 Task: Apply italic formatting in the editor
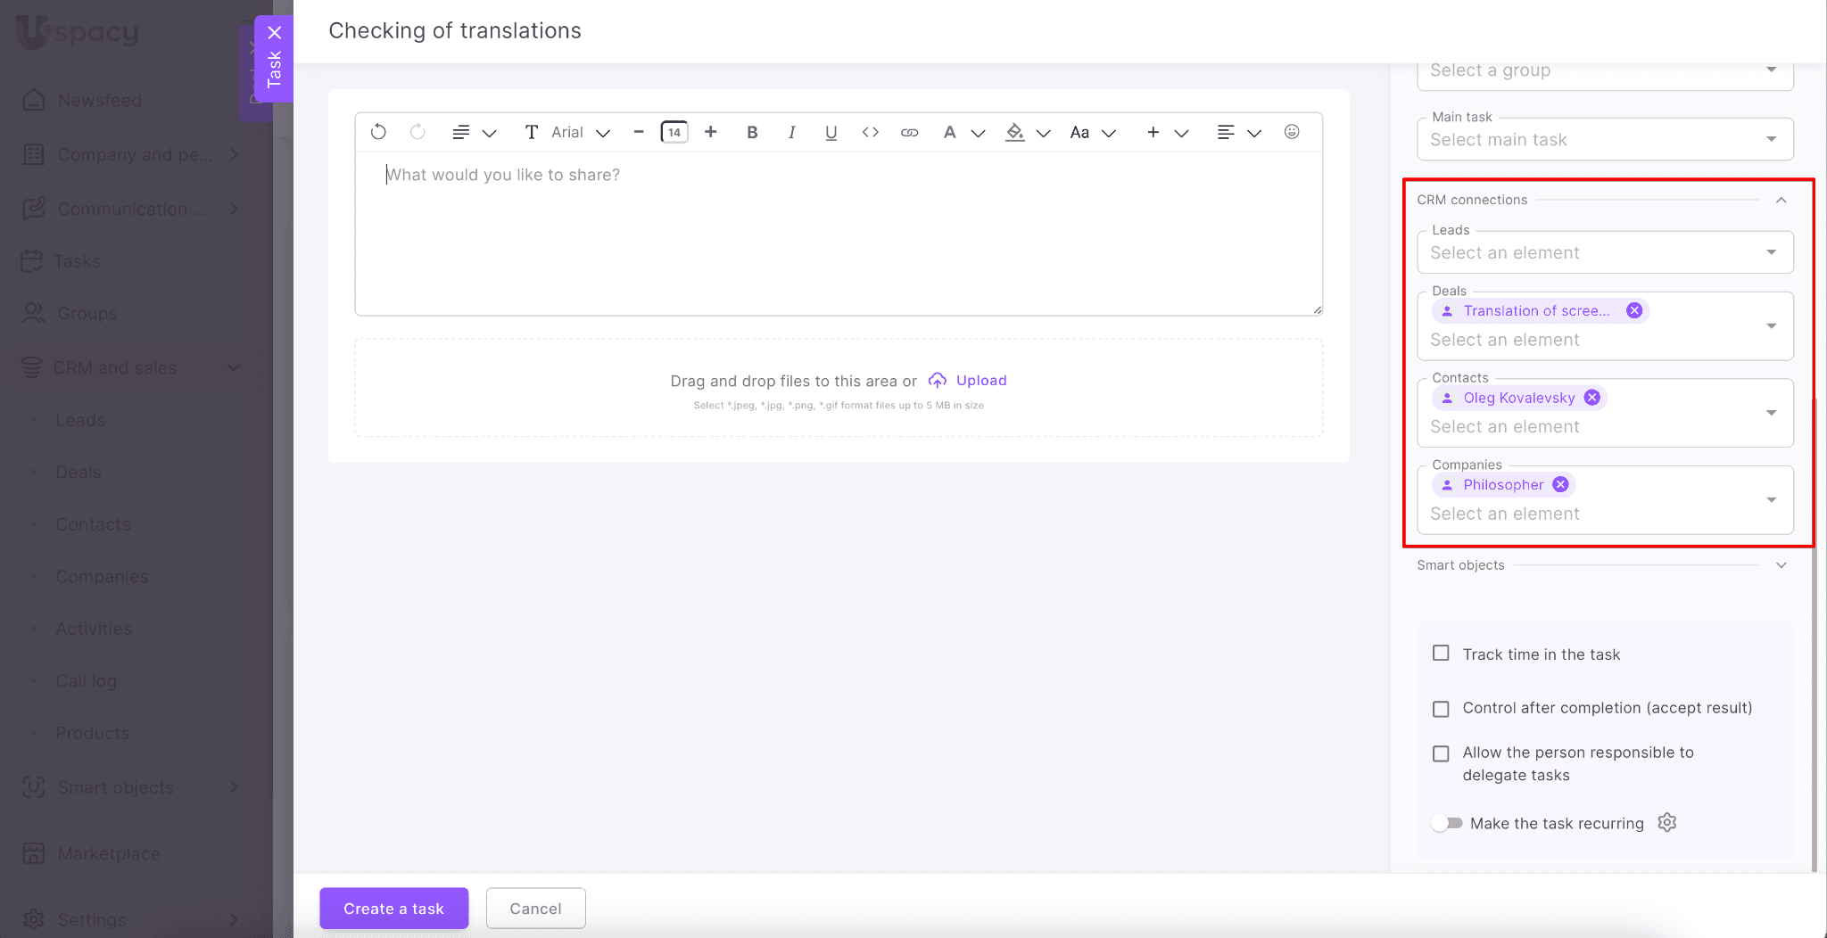tap(791, 132)
